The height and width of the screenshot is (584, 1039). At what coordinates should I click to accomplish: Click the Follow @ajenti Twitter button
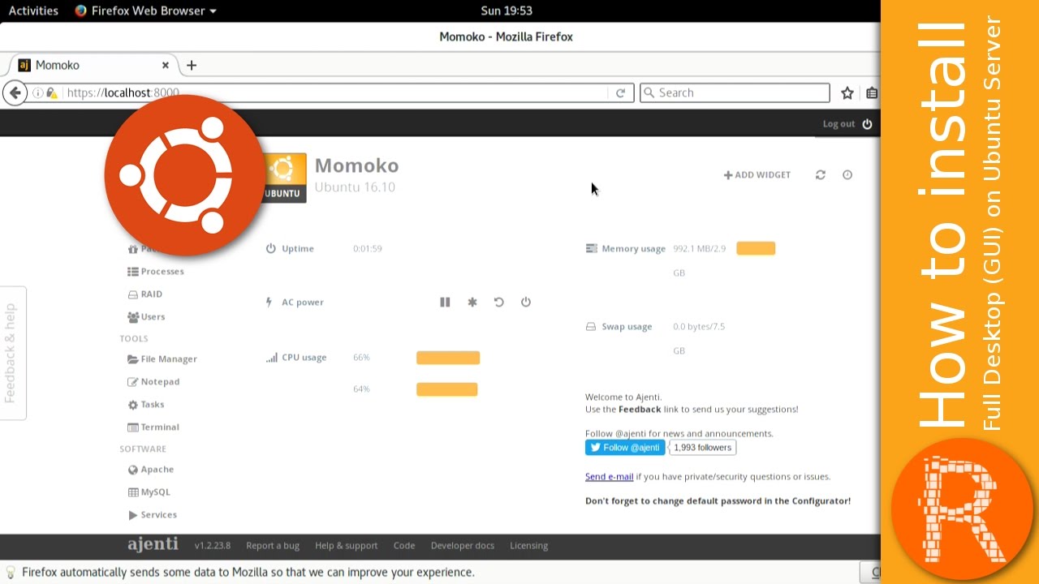(625, 448)
